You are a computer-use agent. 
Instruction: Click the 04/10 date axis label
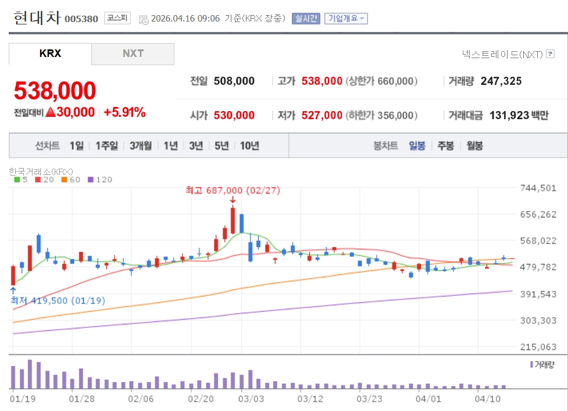(488, 399)
